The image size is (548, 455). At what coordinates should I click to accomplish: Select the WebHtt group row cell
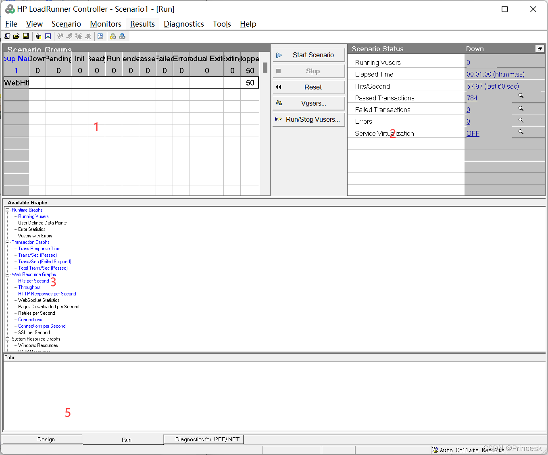(x=17, y=83)
